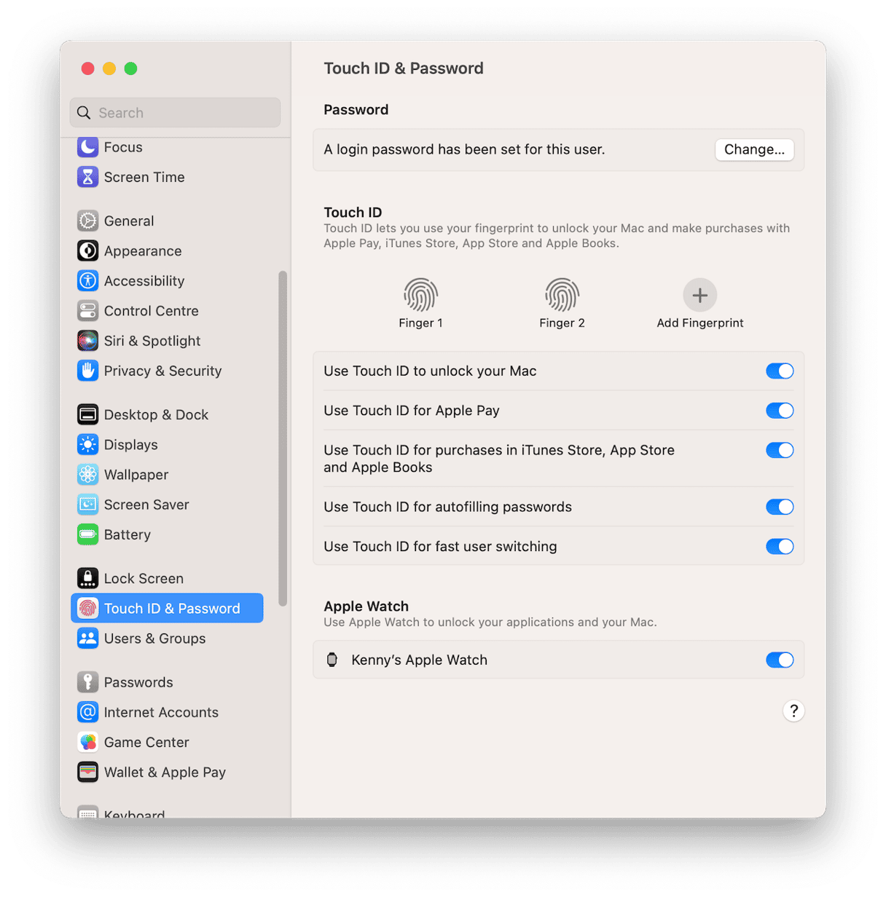Select Control Centre sidebar icon

click(x=87, y=311)
